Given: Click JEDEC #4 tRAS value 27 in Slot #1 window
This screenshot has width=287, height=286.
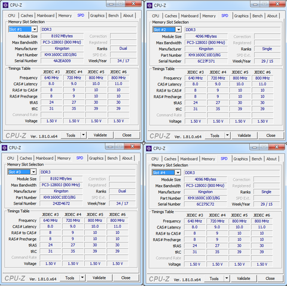Looking at the screenshot, I should (x=74, y=102).
